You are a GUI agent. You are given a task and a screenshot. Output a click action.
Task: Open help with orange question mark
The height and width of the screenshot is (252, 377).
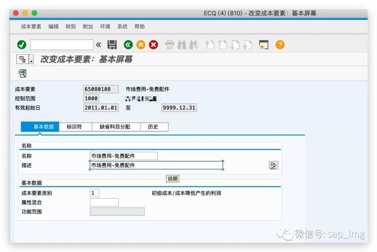pyautogui.click(x=280, y=45)
